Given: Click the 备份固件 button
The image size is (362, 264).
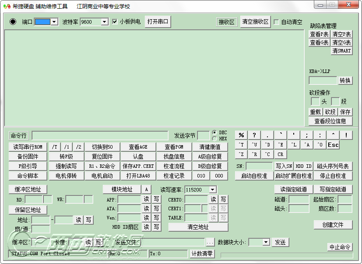Looking at the screenshot, I should pyautogui.click(x=28, y=156).
